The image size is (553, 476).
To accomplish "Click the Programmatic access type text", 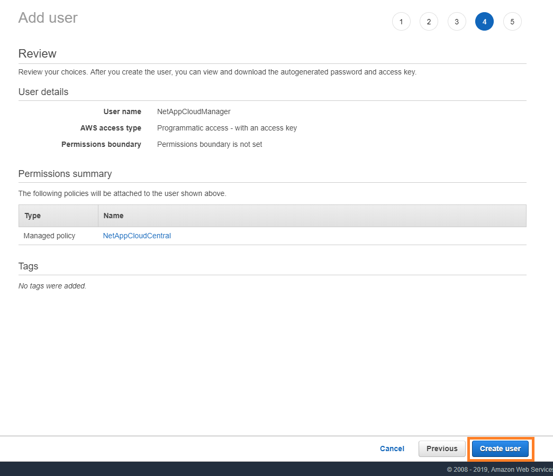I will tap(226, 128).
